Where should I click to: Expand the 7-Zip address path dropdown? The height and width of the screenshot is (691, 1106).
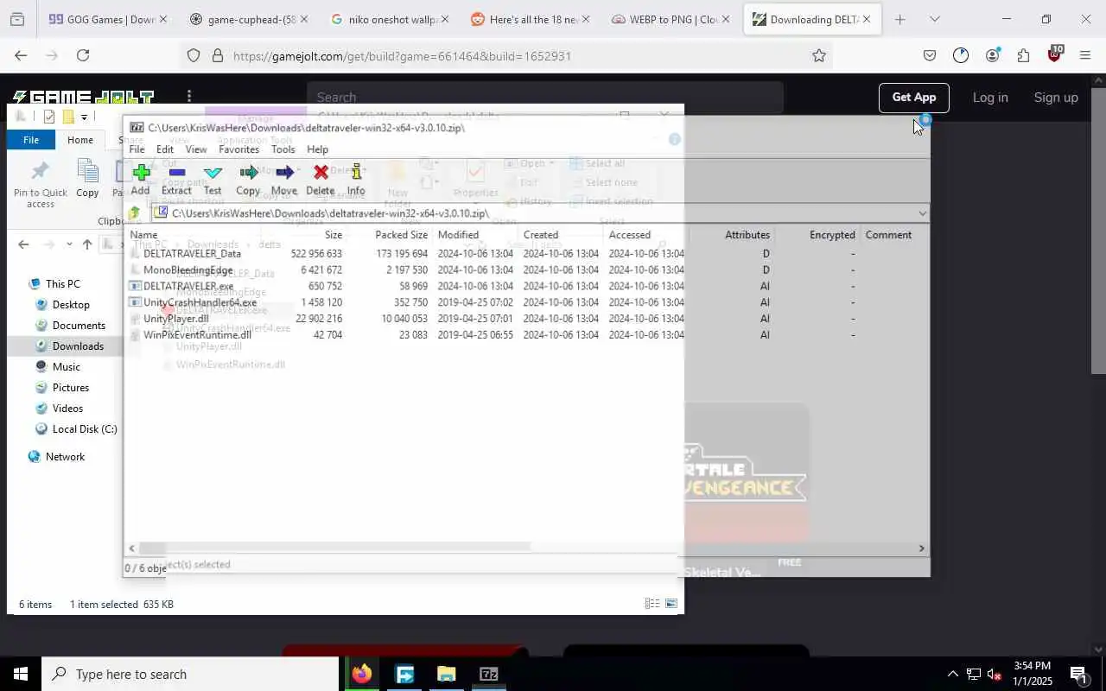[922, 213]
